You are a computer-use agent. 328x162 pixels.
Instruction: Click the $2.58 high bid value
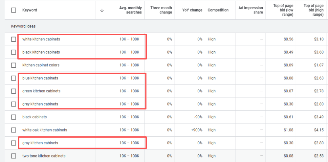point(319,156)
